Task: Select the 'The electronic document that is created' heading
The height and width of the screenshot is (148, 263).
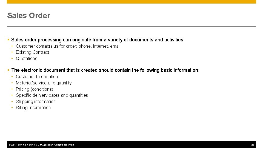Action: coord(105,70)
